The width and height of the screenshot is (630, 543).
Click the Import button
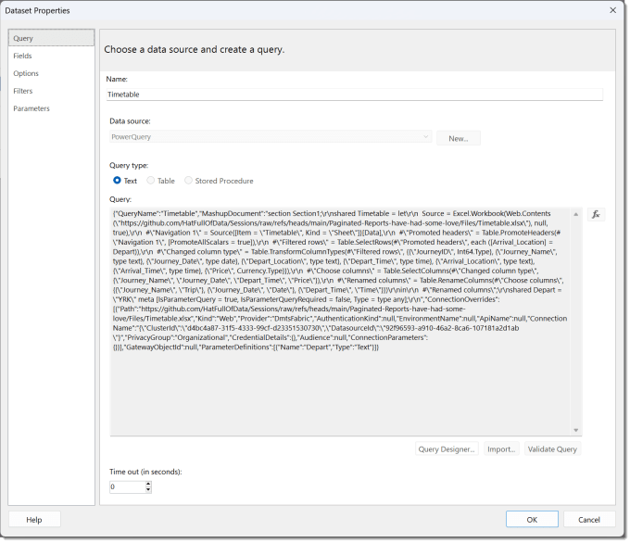click(501, 449)
